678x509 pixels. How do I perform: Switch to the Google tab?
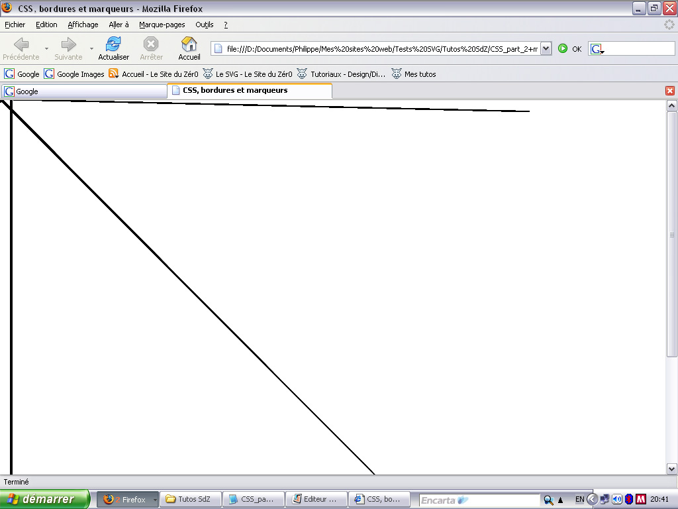pos(84,91)
